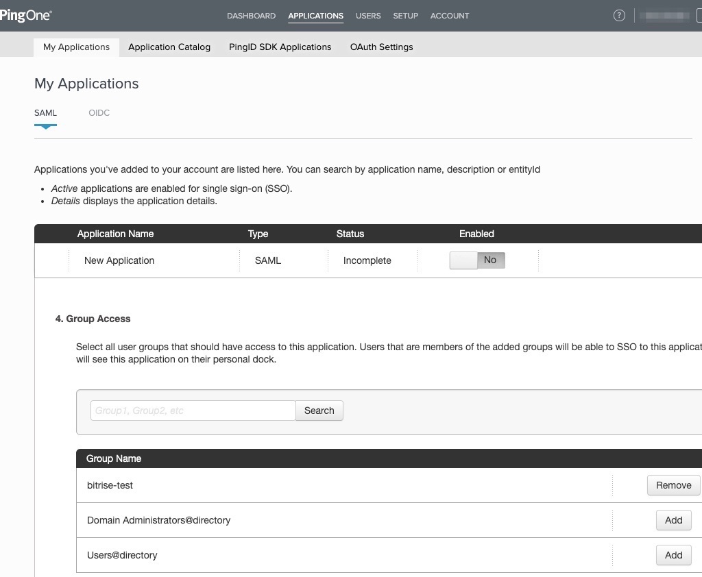Open the SETUP section
702x577 pixels.
point(405,15)
